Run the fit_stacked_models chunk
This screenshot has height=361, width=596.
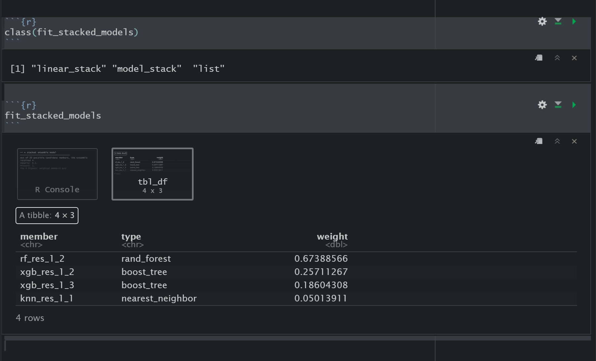pyautogui.click(x=574, y=105)
